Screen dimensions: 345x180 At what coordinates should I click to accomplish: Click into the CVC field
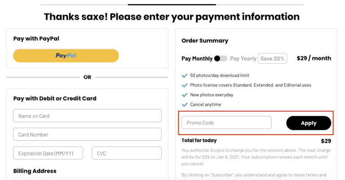(x=126, y=153)
